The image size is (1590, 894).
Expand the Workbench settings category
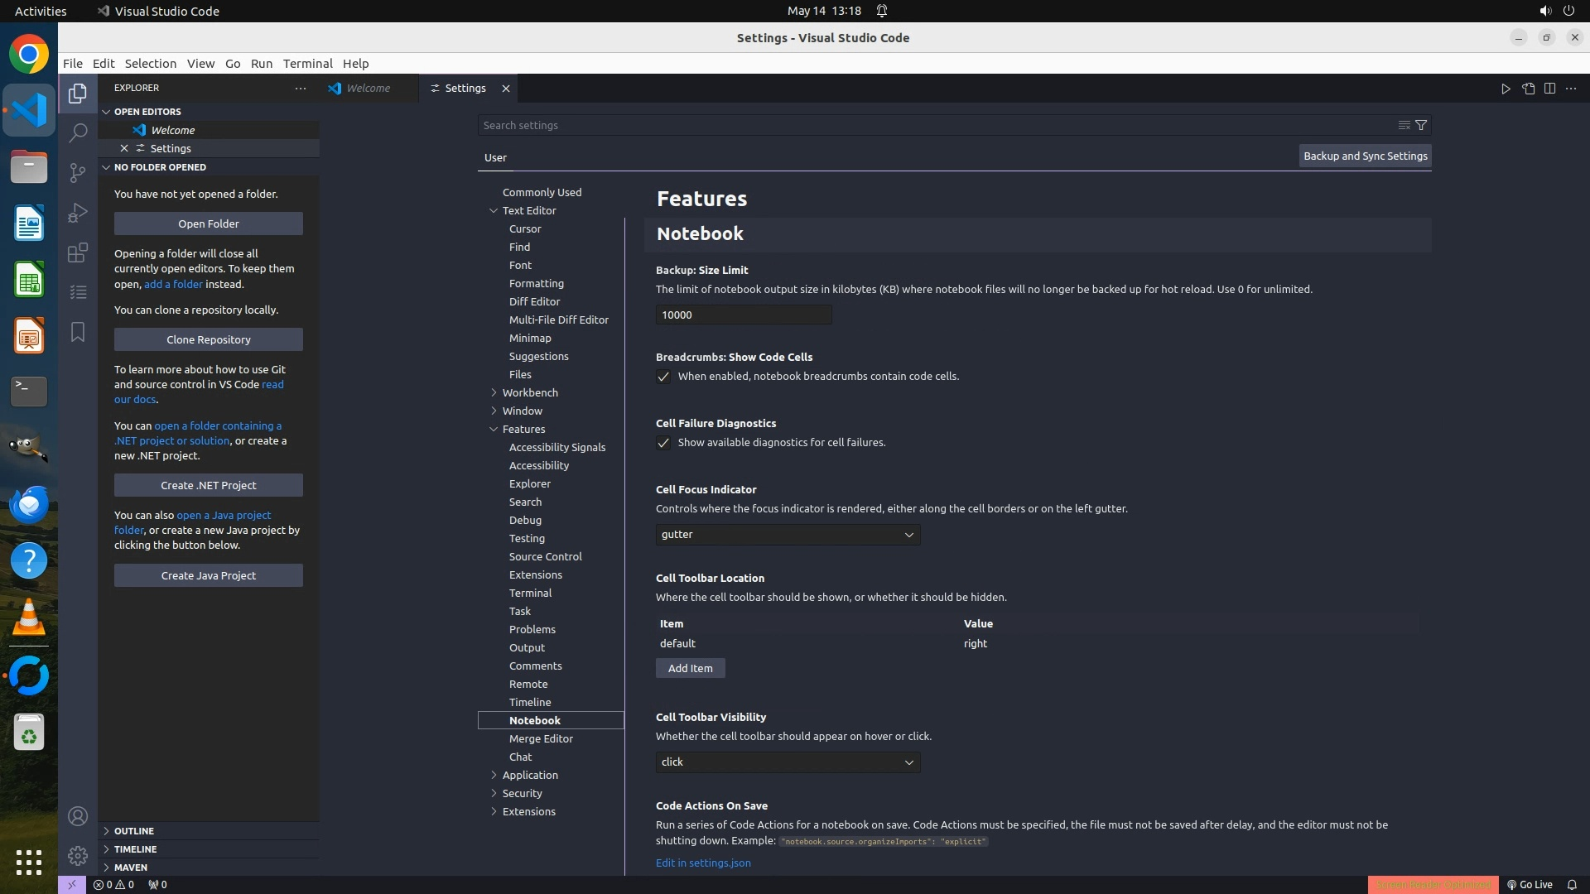click(529, 392)
